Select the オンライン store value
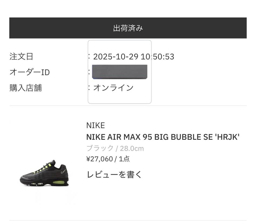 tap(113, 88)
